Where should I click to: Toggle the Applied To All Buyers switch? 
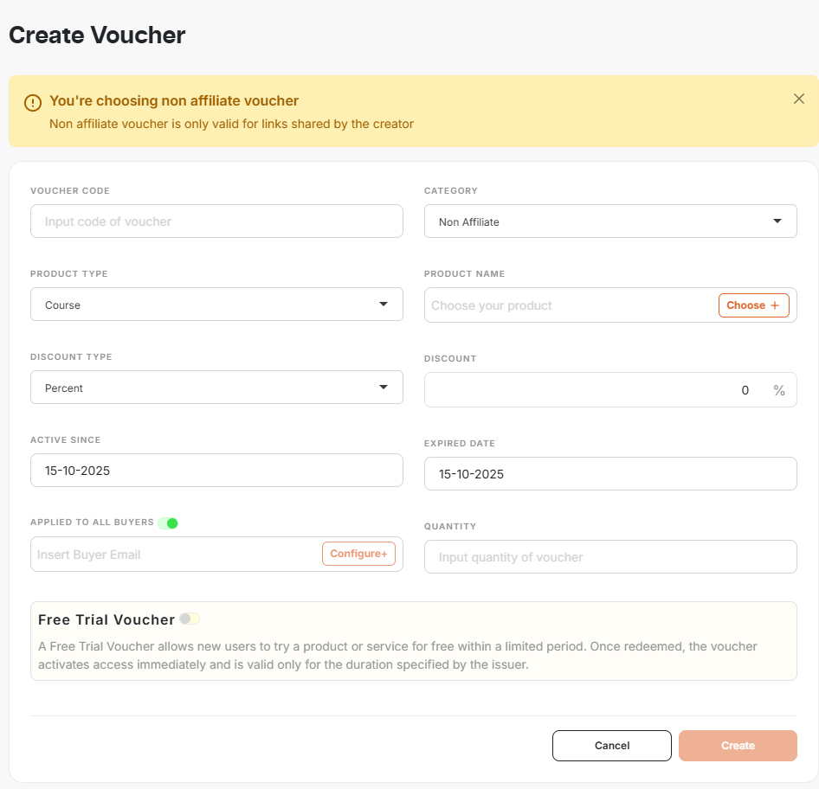168,523
